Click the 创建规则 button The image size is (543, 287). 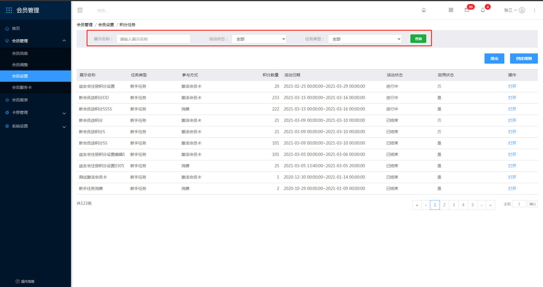point(524,58)
